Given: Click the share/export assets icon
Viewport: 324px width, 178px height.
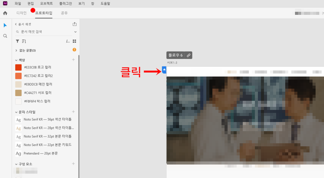Looking at the screenshot, I should [75, 24].
